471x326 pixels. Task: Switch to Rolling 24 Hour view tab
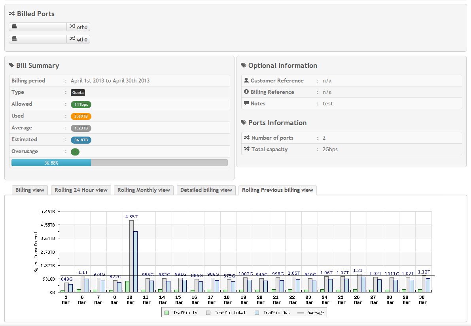point(81,190)
